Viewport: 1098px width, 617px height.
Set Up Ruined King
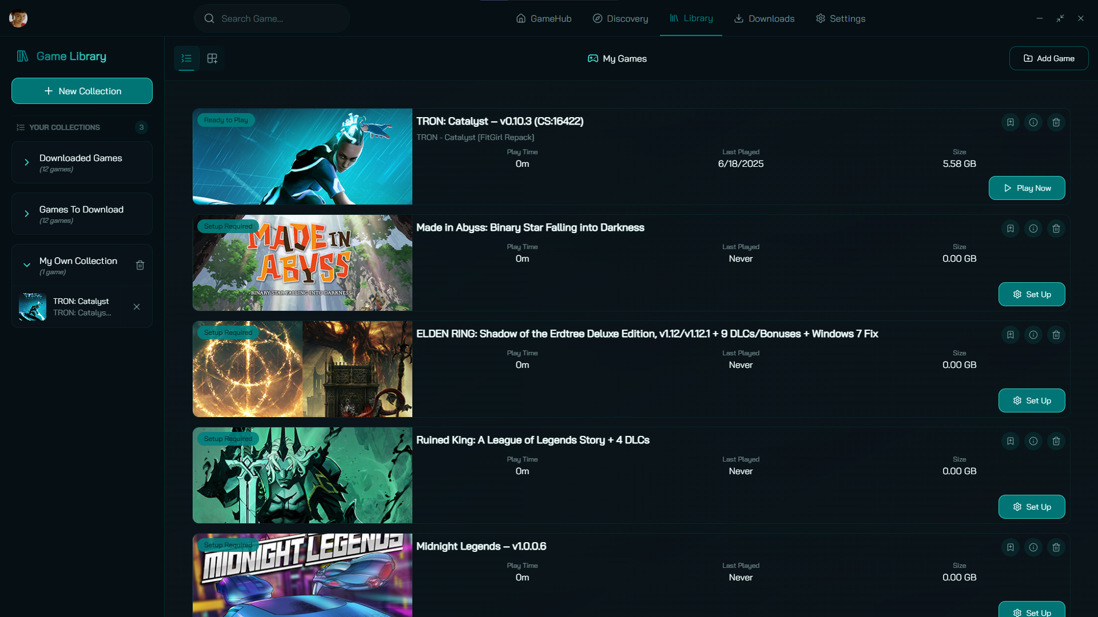pos(1032,507)
